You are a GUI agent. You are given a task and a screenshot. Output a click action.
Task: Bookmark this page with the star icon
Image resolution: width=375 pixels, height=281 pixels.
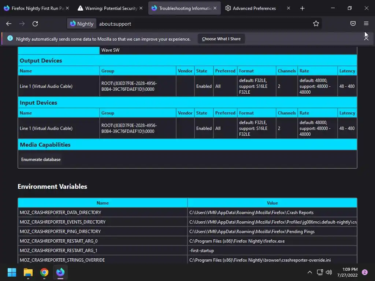[316, 23]
